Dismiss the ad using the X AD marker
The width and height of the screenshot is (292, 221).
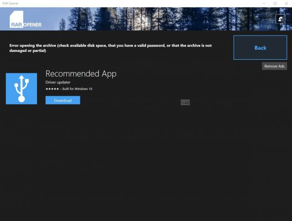(x=185, y=103)
